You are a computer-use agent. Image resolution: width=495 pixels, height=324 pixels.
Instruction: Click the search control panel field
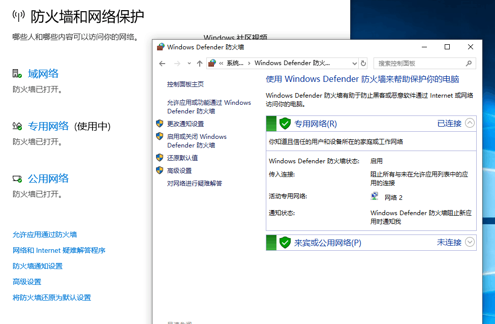[x=424, y=64]
